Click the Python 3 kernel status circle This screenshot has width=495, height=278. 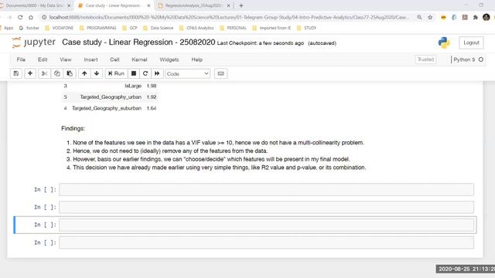click(x=481, y=59)
